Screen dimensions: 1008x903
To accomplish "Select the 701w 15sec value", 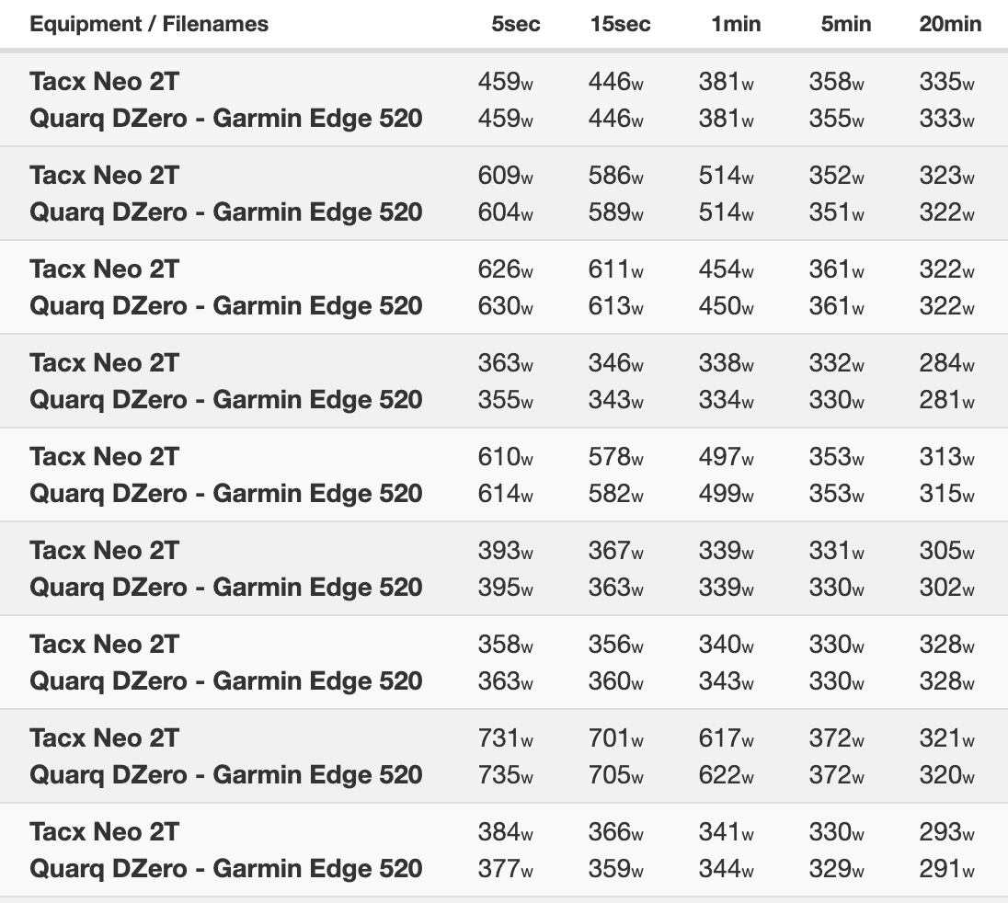I will (x=616, y=737).
